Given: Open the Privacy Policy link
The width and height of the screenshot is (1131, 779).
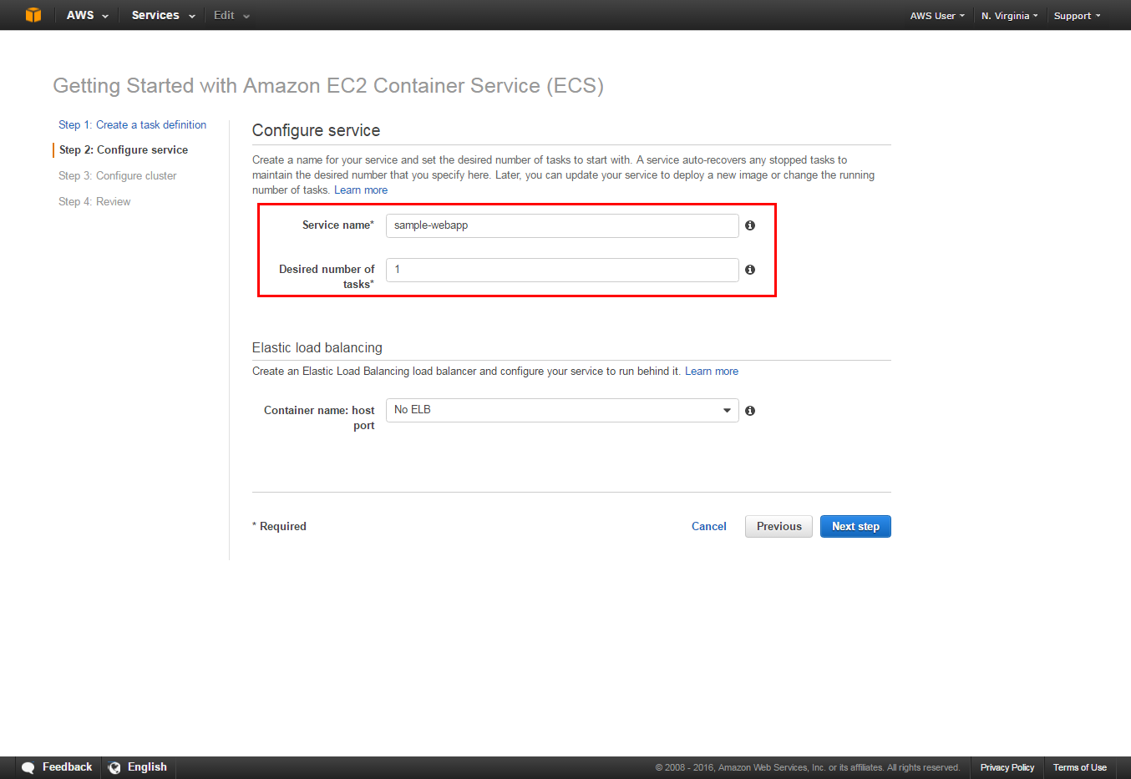Looking at the screenshot, I should click(1007, 767).
